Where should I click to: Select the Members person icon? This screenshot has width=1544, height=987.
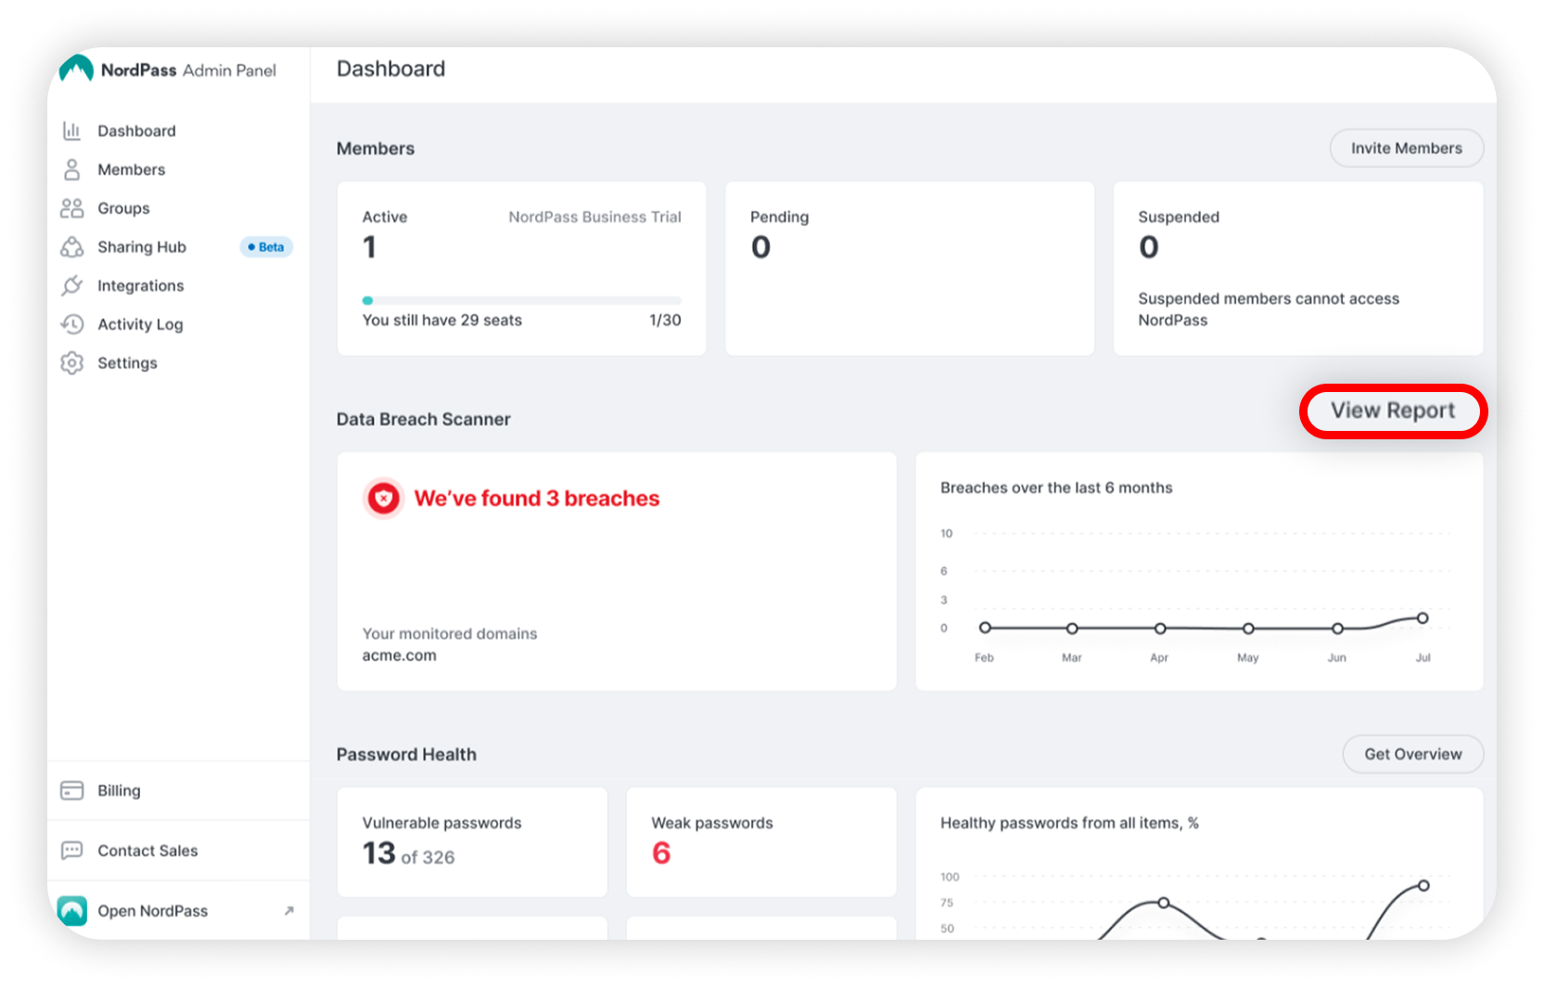[71, 170]
